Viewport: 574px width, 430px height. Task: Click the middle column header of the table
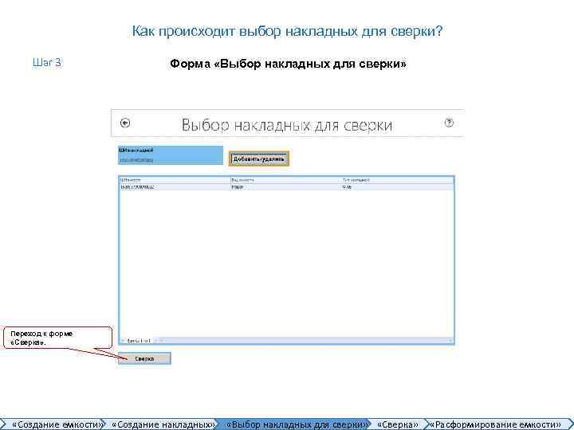285,180
